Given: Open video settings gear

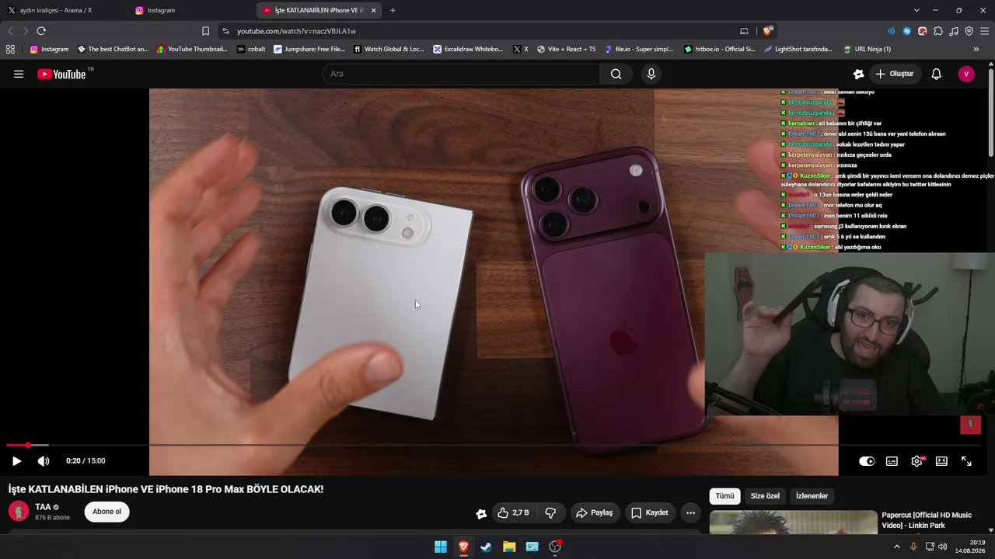Looking at the screenshot, I should coord(917,461).
